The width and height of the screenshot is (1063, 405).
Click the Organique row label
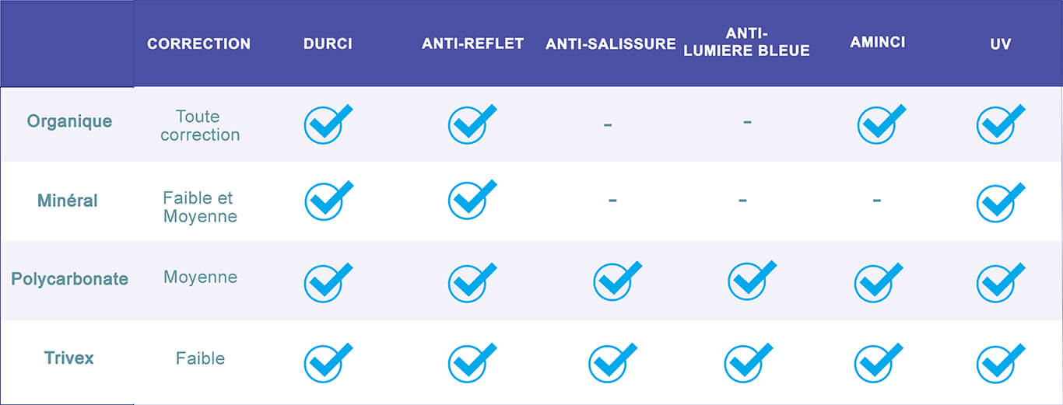point(69,121)
